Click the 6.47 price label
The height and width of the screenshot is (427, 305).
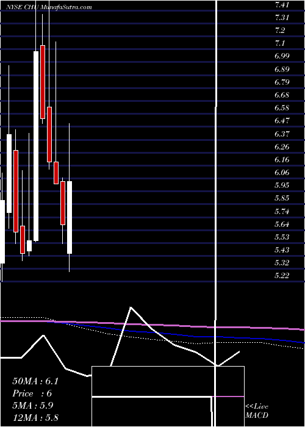tap(282, 121)
